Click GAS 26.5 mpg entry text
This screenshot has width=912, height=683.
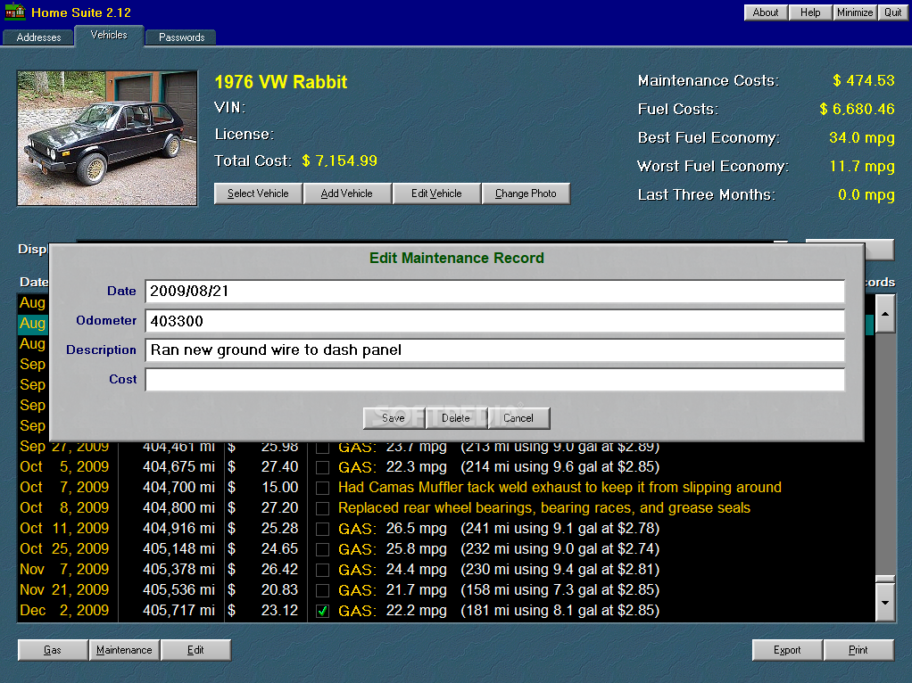tap(499, 529)
